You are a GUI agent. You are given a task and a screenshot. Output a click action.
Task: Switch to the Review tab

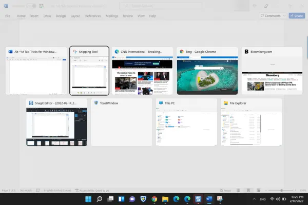tap(128, 16)
